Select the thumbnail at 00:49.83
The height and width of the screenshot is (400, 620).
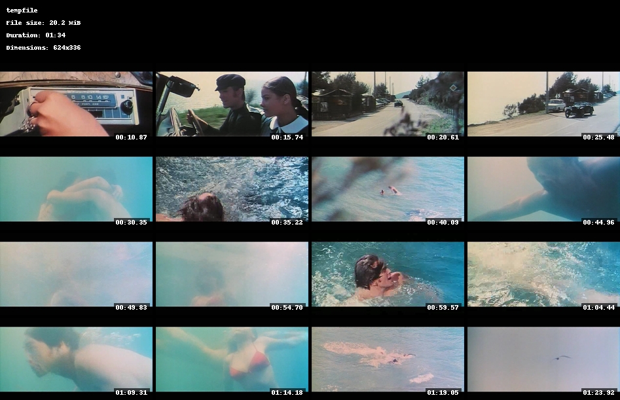coord(76,274)
